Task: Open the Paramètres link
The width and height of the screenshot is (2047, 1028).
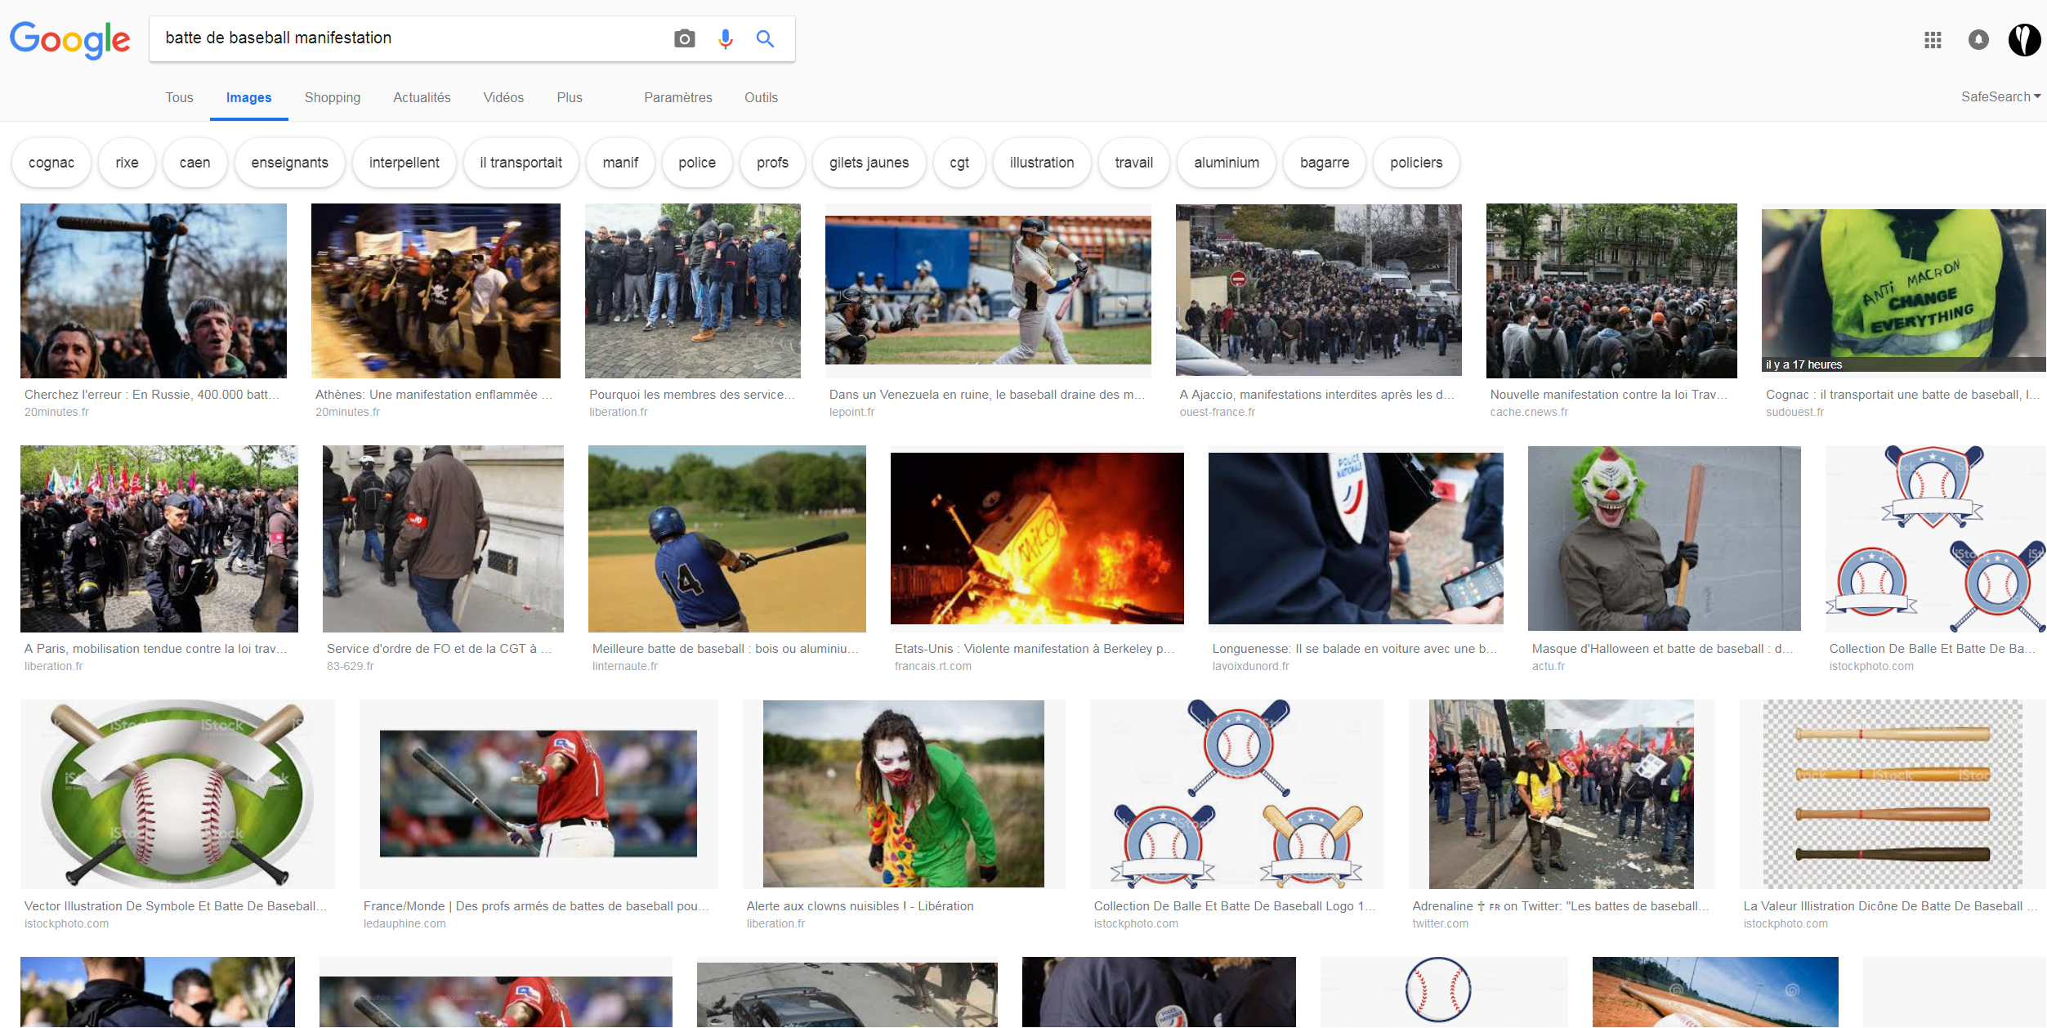Action: coord(677,97)
